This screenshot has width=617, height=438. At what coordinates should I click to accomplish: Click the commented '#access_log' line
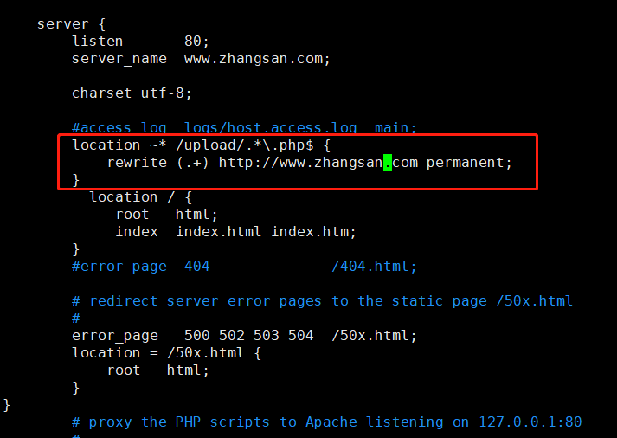click(x=244, y=127)
